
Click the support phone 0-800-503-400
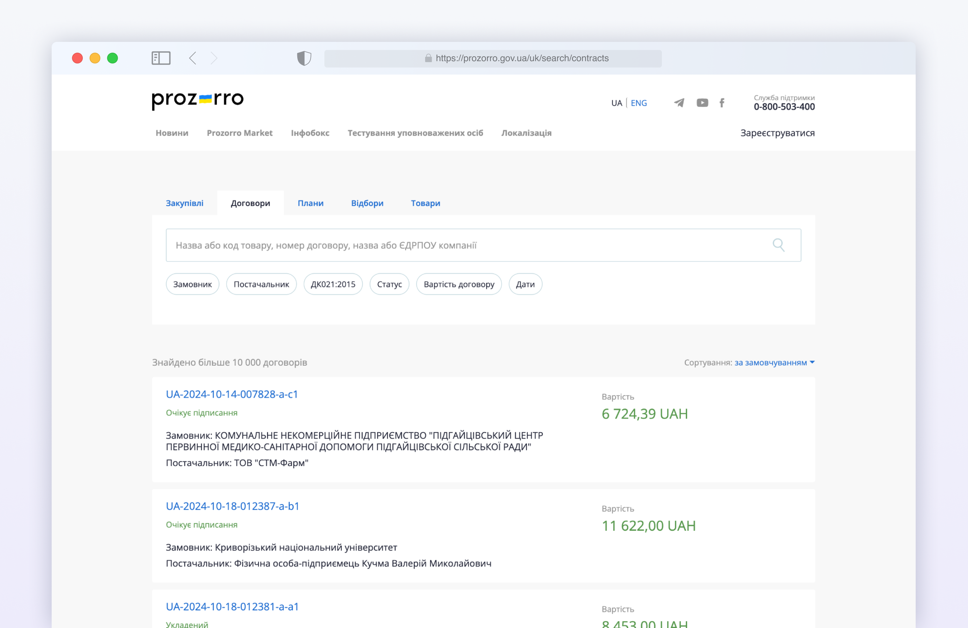pos(784,107)
